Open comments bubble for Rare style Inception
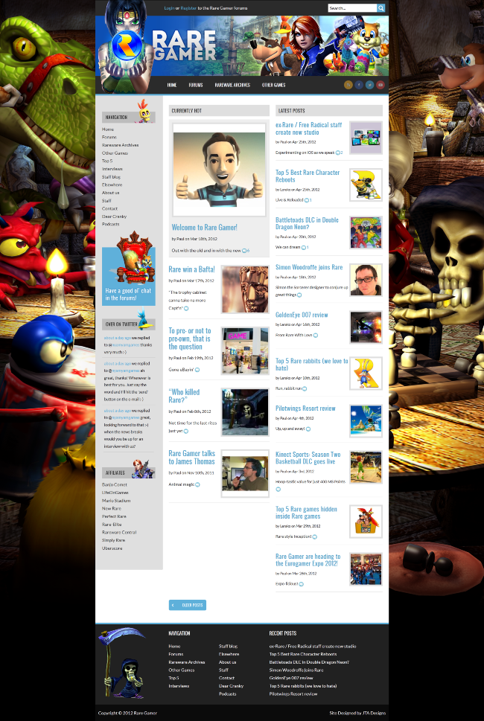 coord(314,536)
